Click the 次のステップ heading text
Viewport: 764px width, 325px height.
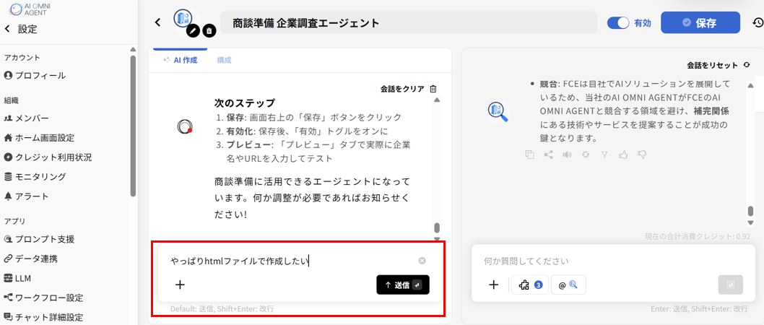(x=245, y=103)
